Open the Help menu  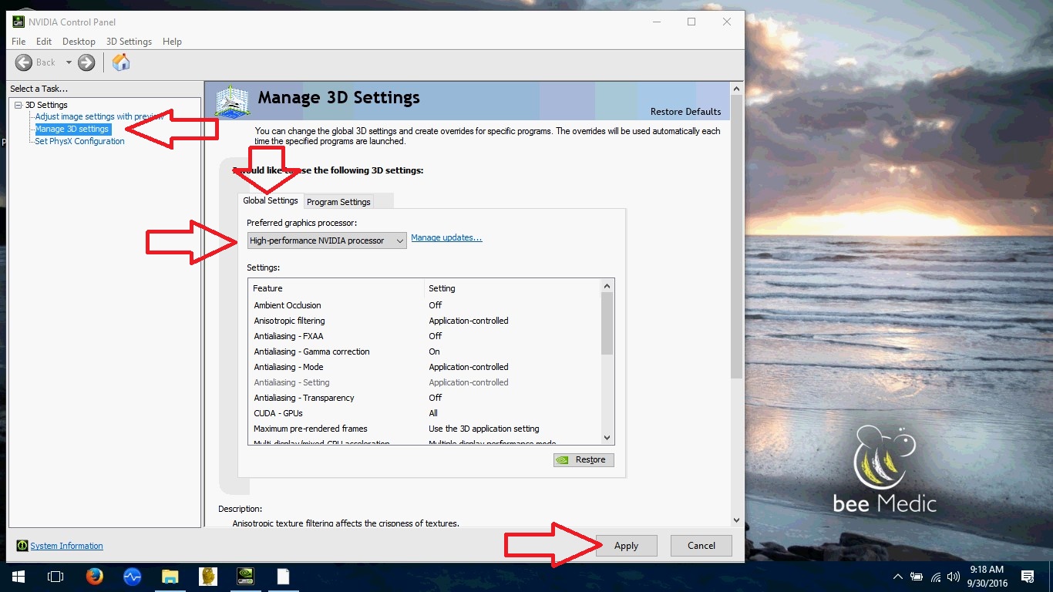coord(172,42)
